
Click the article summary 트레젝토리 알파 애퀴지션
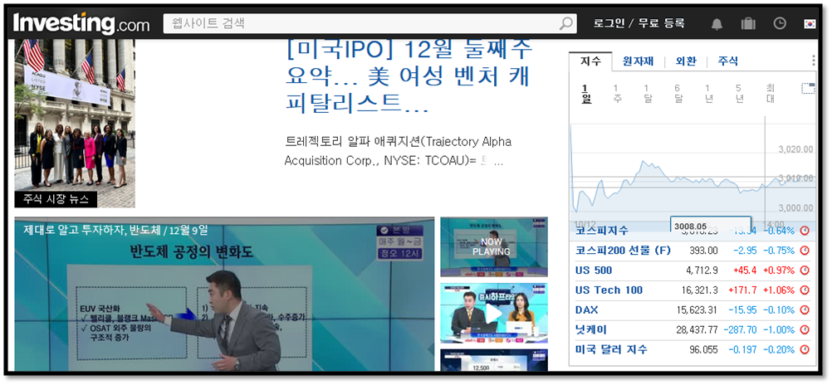click(x=398, y=151)
